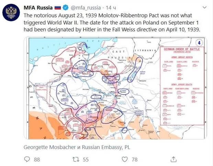Like the tweet with the heart icon
The image size is (213, 166).
[125, 159]
